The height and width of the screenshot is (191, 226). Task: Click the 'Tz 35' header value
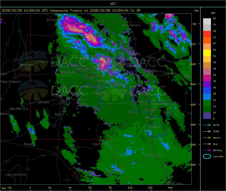point(135,11)
